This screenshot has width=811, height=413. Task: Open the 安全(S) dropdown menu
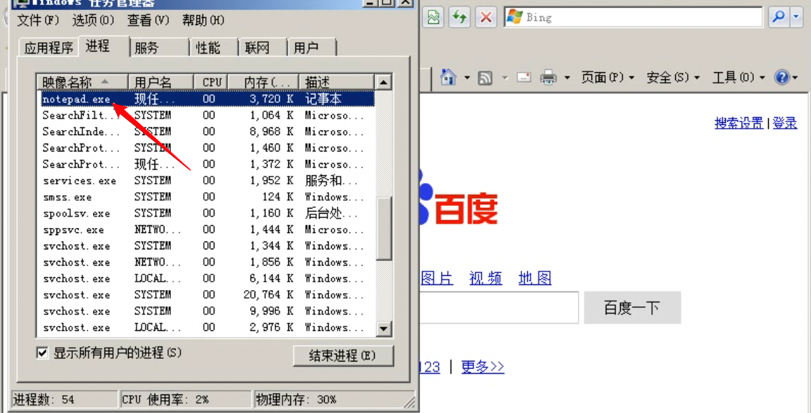673,78
